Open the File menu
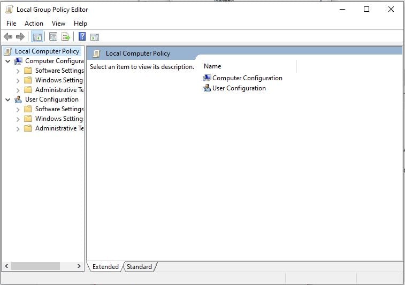This screenshot has height=285, width=405. point(11,24)
